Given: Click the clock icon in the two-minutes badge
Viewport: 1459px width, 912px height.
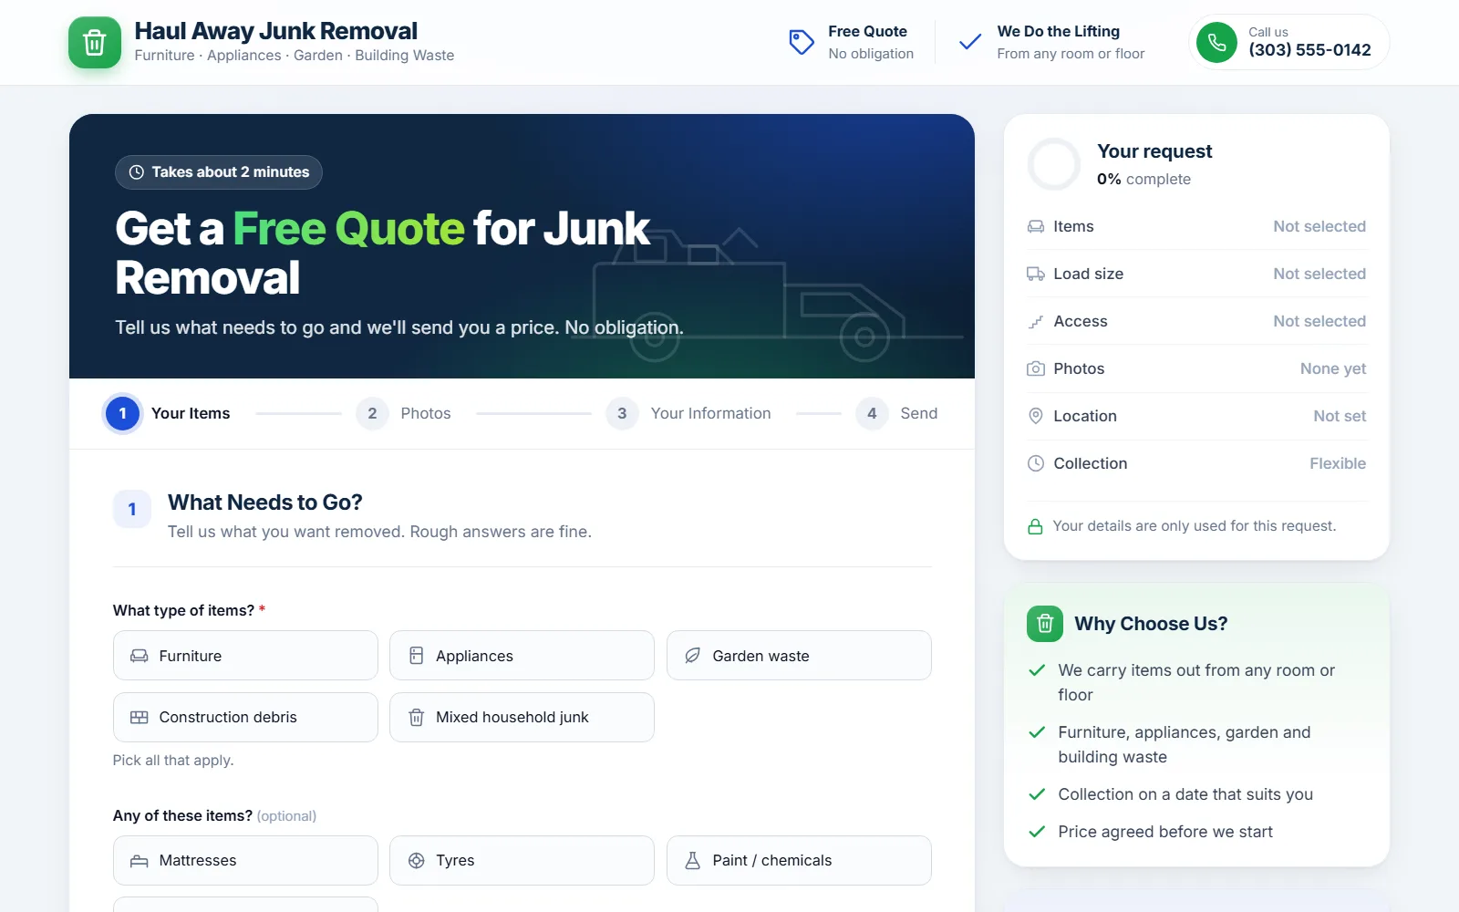Looking at the screenshot, I should [137, 172].
